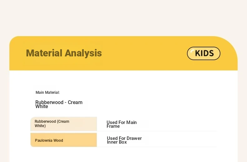Select the Material Analysis heading

click(x=64, y=53)
